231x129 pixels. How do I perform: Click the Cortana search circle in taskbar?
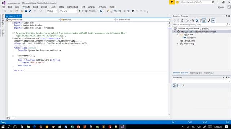[9, 127]
